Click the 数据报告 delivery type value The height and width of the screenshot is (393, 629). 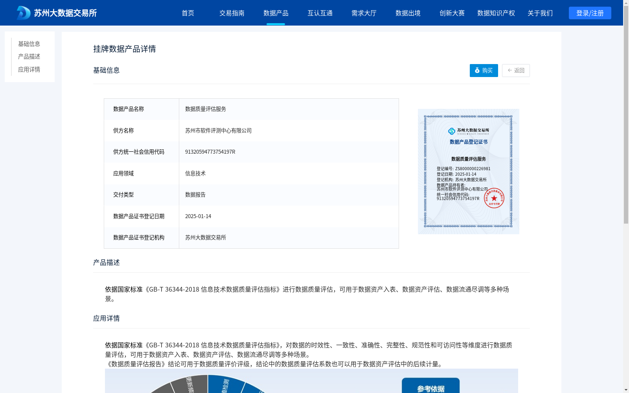pyautogui.click(x=195, y=195)
